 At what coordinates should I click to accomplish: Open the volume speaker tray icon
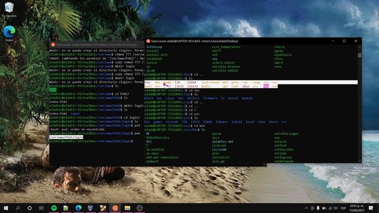336,208
